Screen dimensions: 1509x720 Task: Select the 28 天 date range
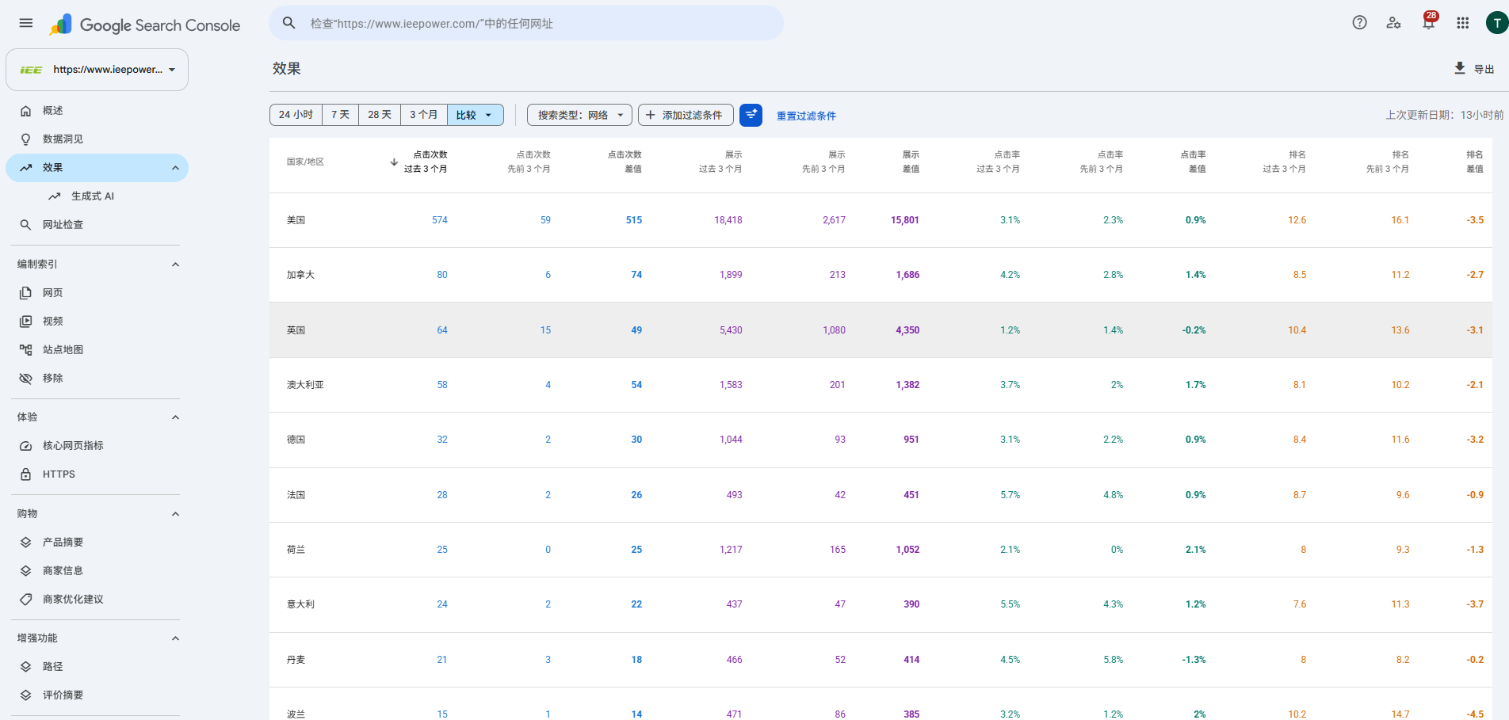pos(380,115)
